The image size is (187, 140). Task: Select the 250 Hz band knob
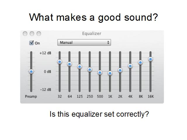(x=90, y=69)
